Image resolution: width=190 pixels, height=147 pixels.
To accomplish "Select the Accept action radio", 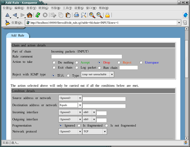I will (x=77, y=62).
